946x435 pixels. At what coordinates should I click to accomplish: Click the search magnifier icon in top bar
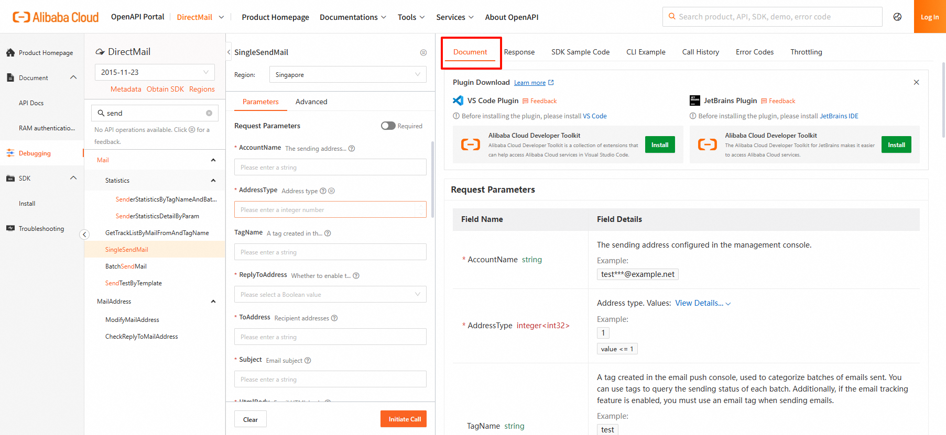click(x=672, y=17)
